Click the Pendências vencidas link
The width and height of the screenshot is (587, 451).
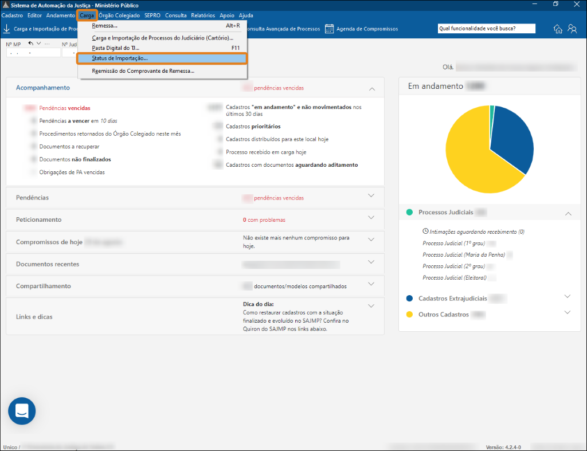64,108
